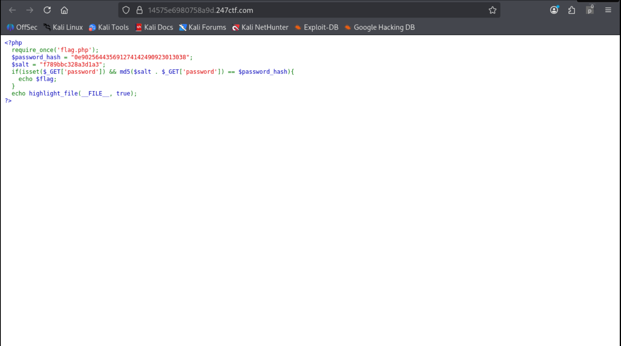Click the md5 function in the condition
Image resolution: width=621 pixels, height=346 pixels.
click(125, 72)
